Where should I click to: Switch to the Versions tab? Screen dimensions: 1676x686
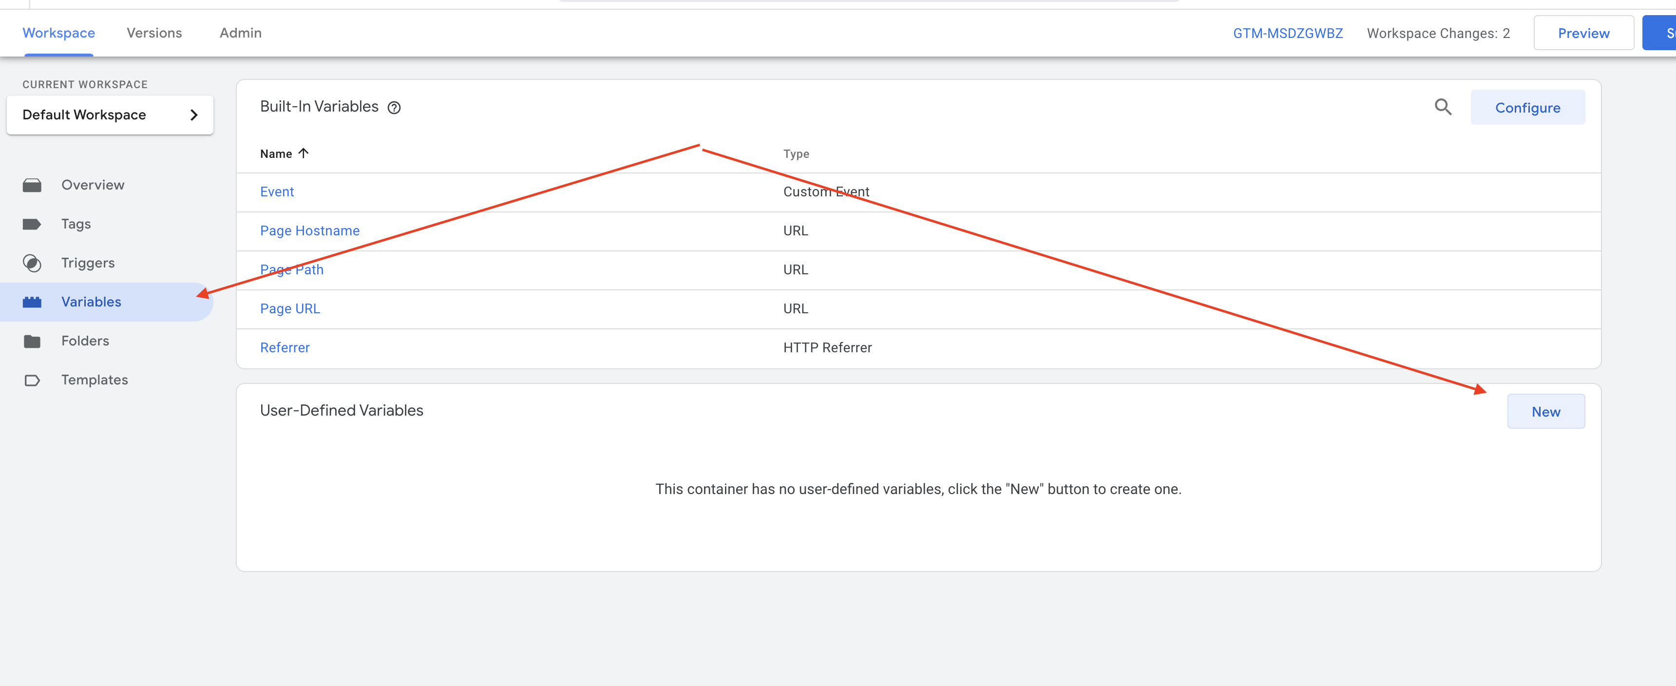[154, 33]
